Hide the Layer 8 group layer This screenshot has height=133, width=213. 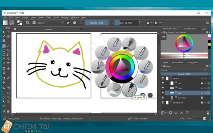(x=163, y=78)
